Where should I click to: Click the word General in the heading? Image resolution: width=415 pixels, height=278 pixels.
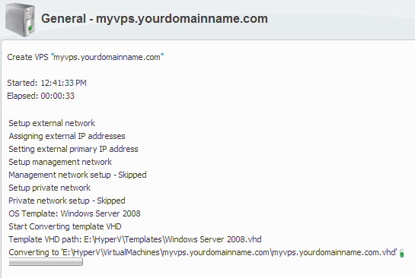click(x=63, y=19)
